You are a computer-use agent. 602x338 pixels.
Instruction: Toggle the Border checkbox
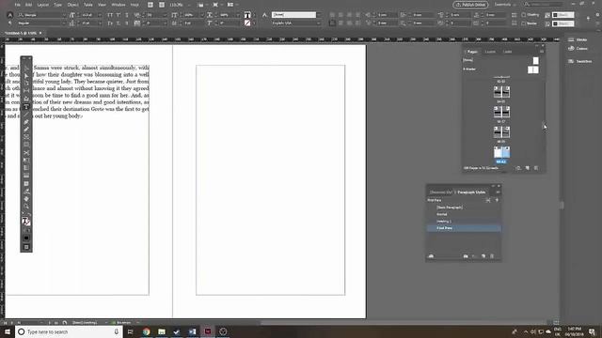[524, 23]
